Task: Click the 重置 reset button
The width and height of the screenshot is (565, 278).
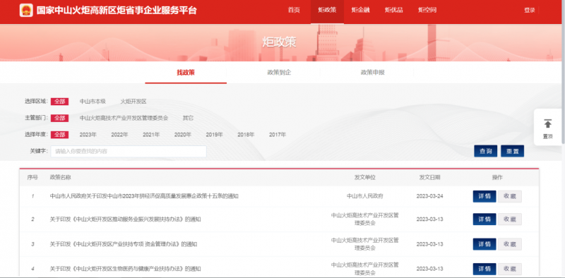Action: click(513, 151)
